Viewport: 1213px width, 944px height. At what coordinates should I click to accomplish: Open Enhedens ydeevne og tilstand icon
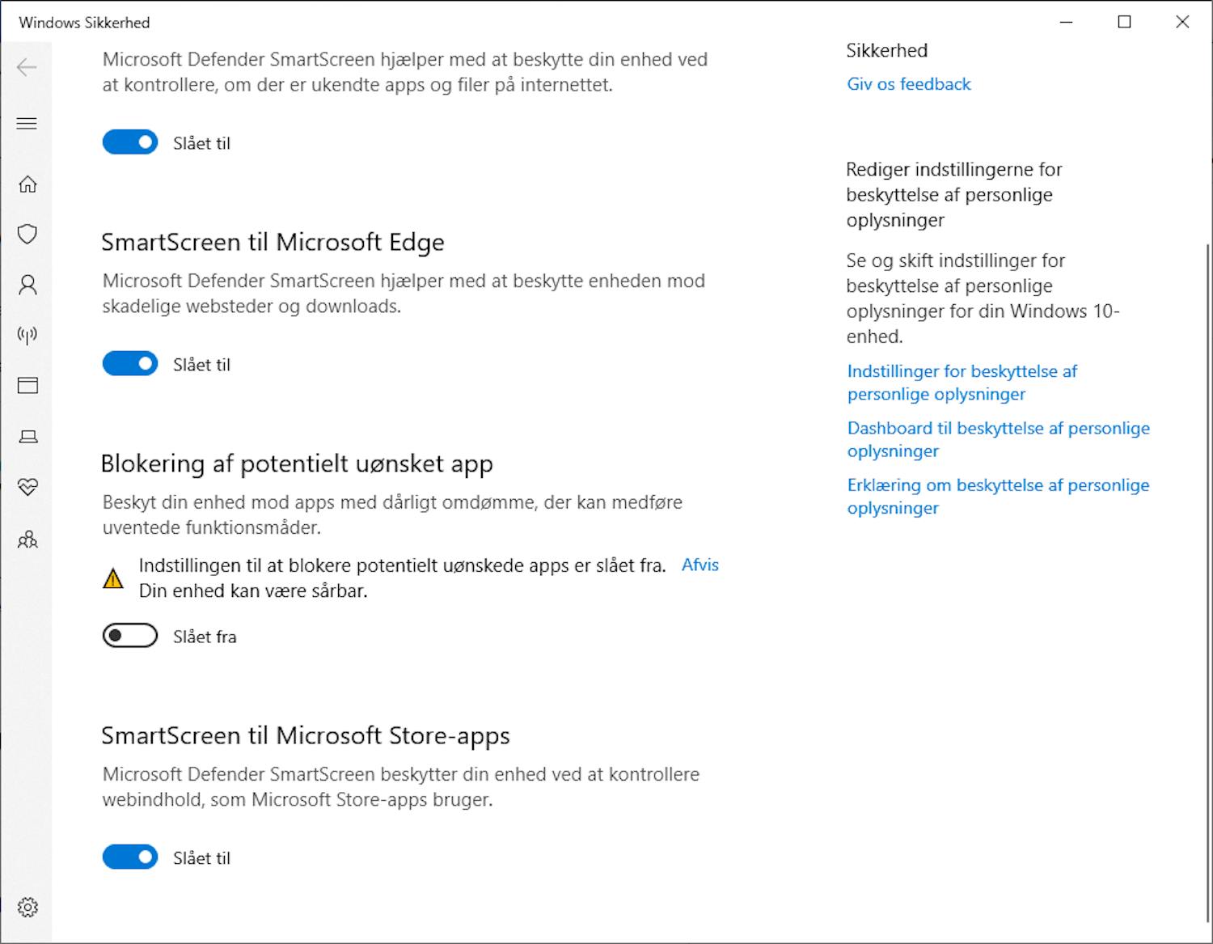click(x=27, y=487)
